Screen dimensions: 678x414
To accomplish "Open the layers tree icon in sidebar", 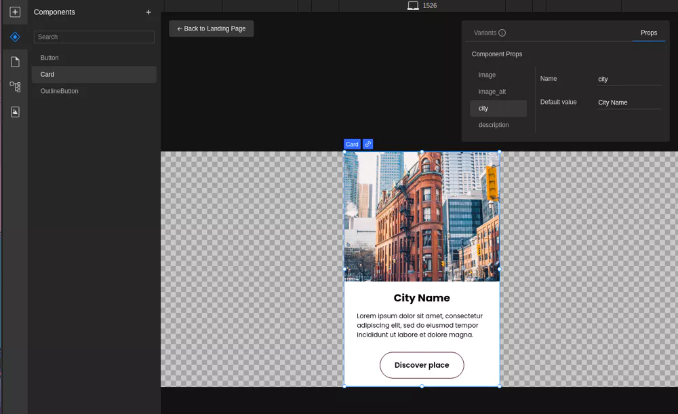I will point(15,87).
